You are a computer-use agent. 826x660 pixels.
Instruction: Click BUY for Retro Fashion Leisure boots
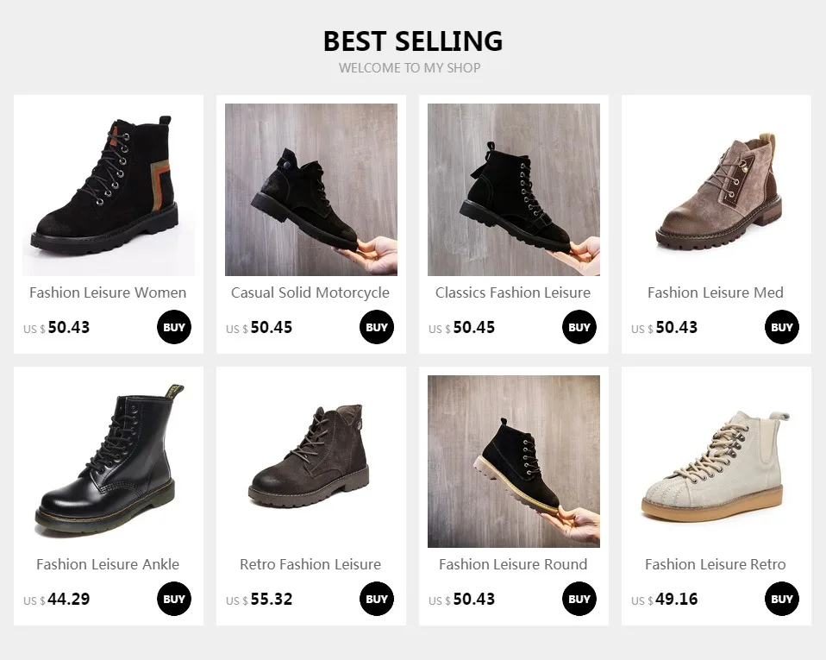coord(377,599)
